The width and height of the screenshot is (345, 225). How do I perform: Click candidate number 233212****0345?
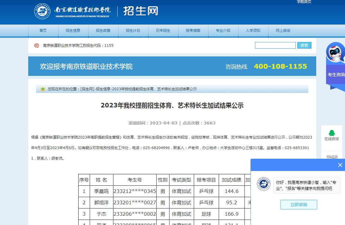click(x=135, y=191)
